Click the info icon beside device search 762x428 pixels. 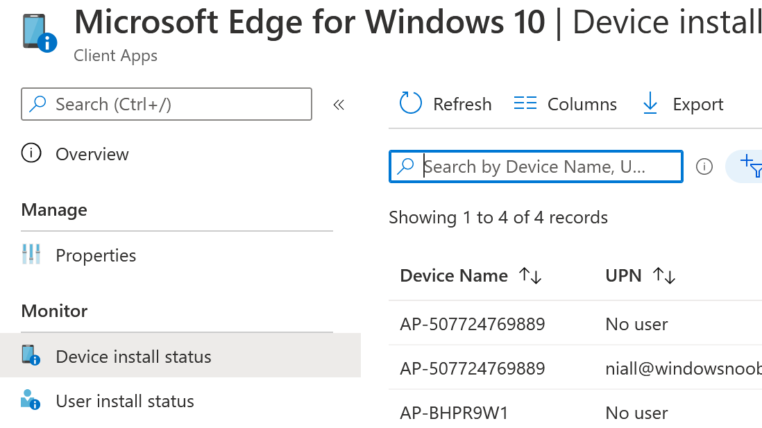(704, 166)
